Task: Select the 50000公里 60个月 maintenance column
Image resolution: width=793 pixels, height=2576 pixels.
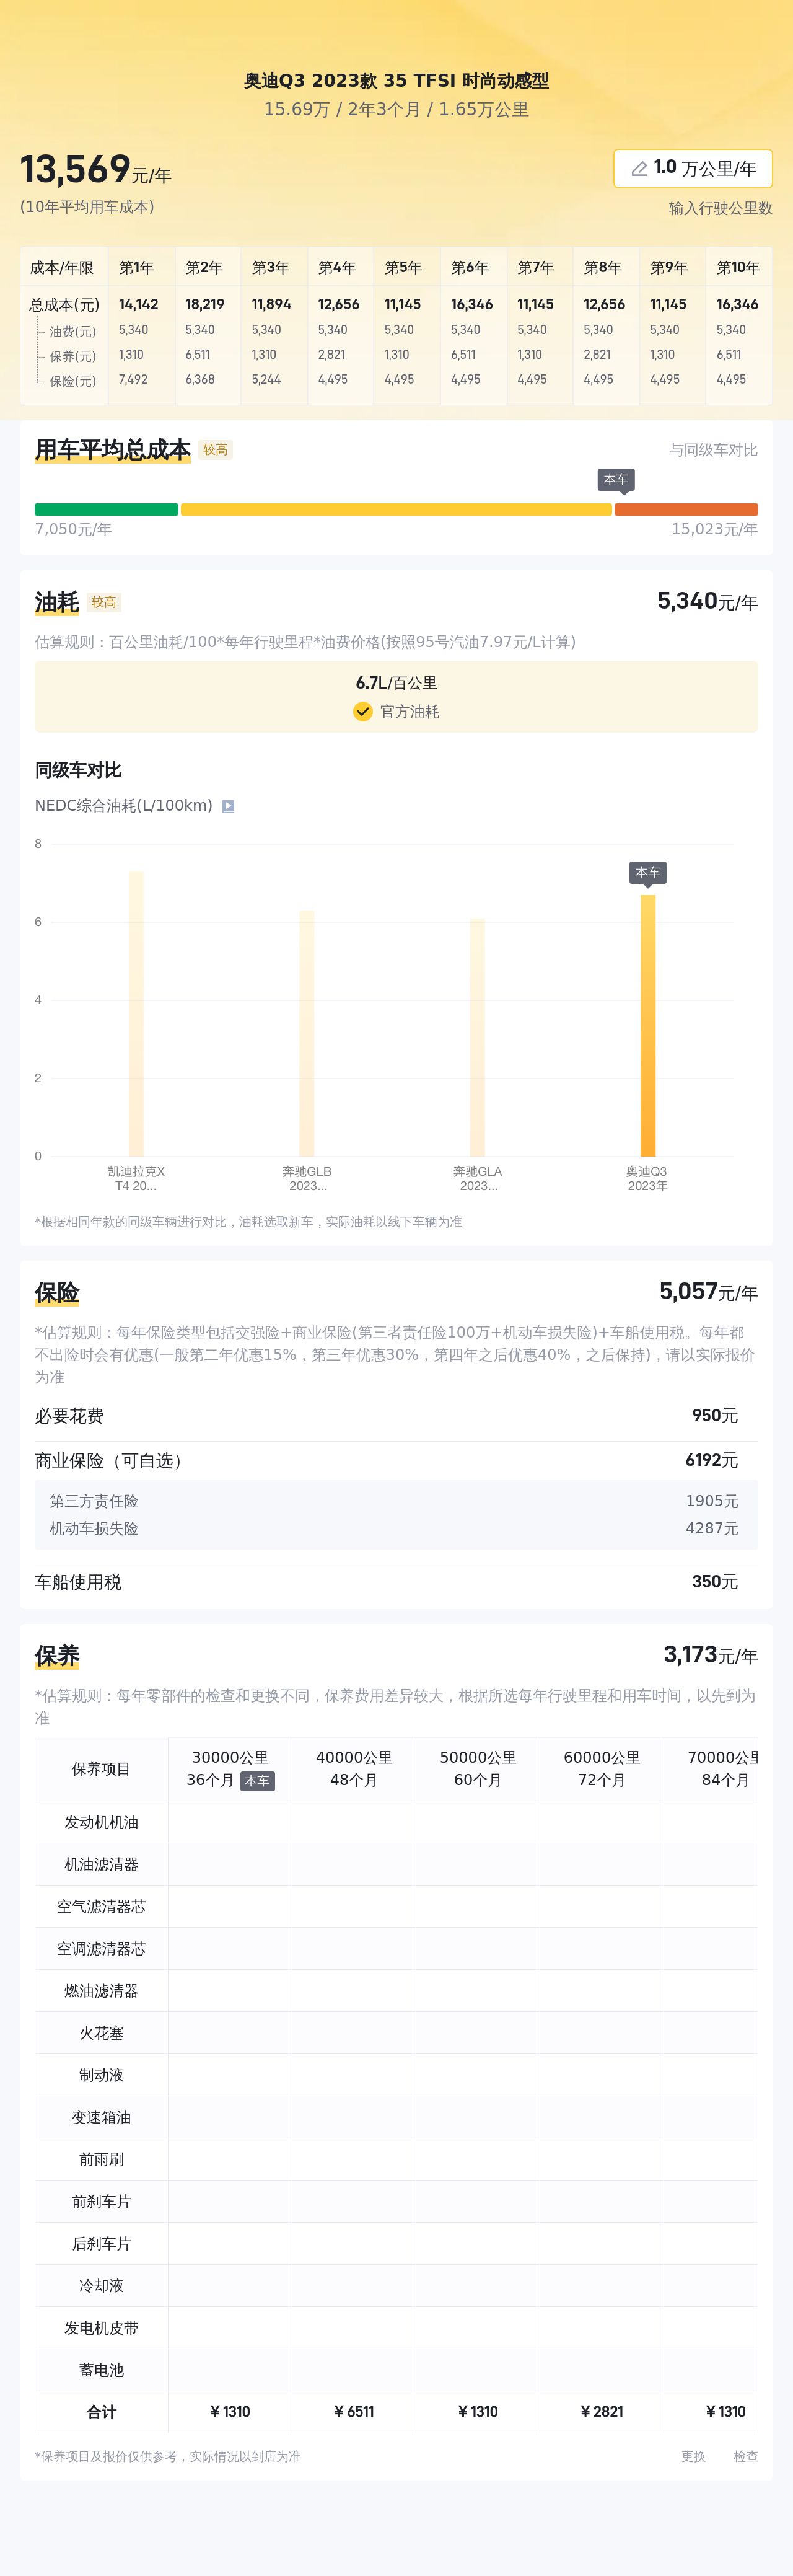Action: tap(478, 1769)
